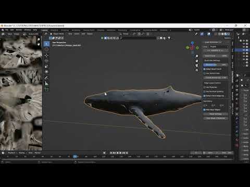The image size is (250, 187).
Task: Select the Transform tool
Action: coord(46,72)
